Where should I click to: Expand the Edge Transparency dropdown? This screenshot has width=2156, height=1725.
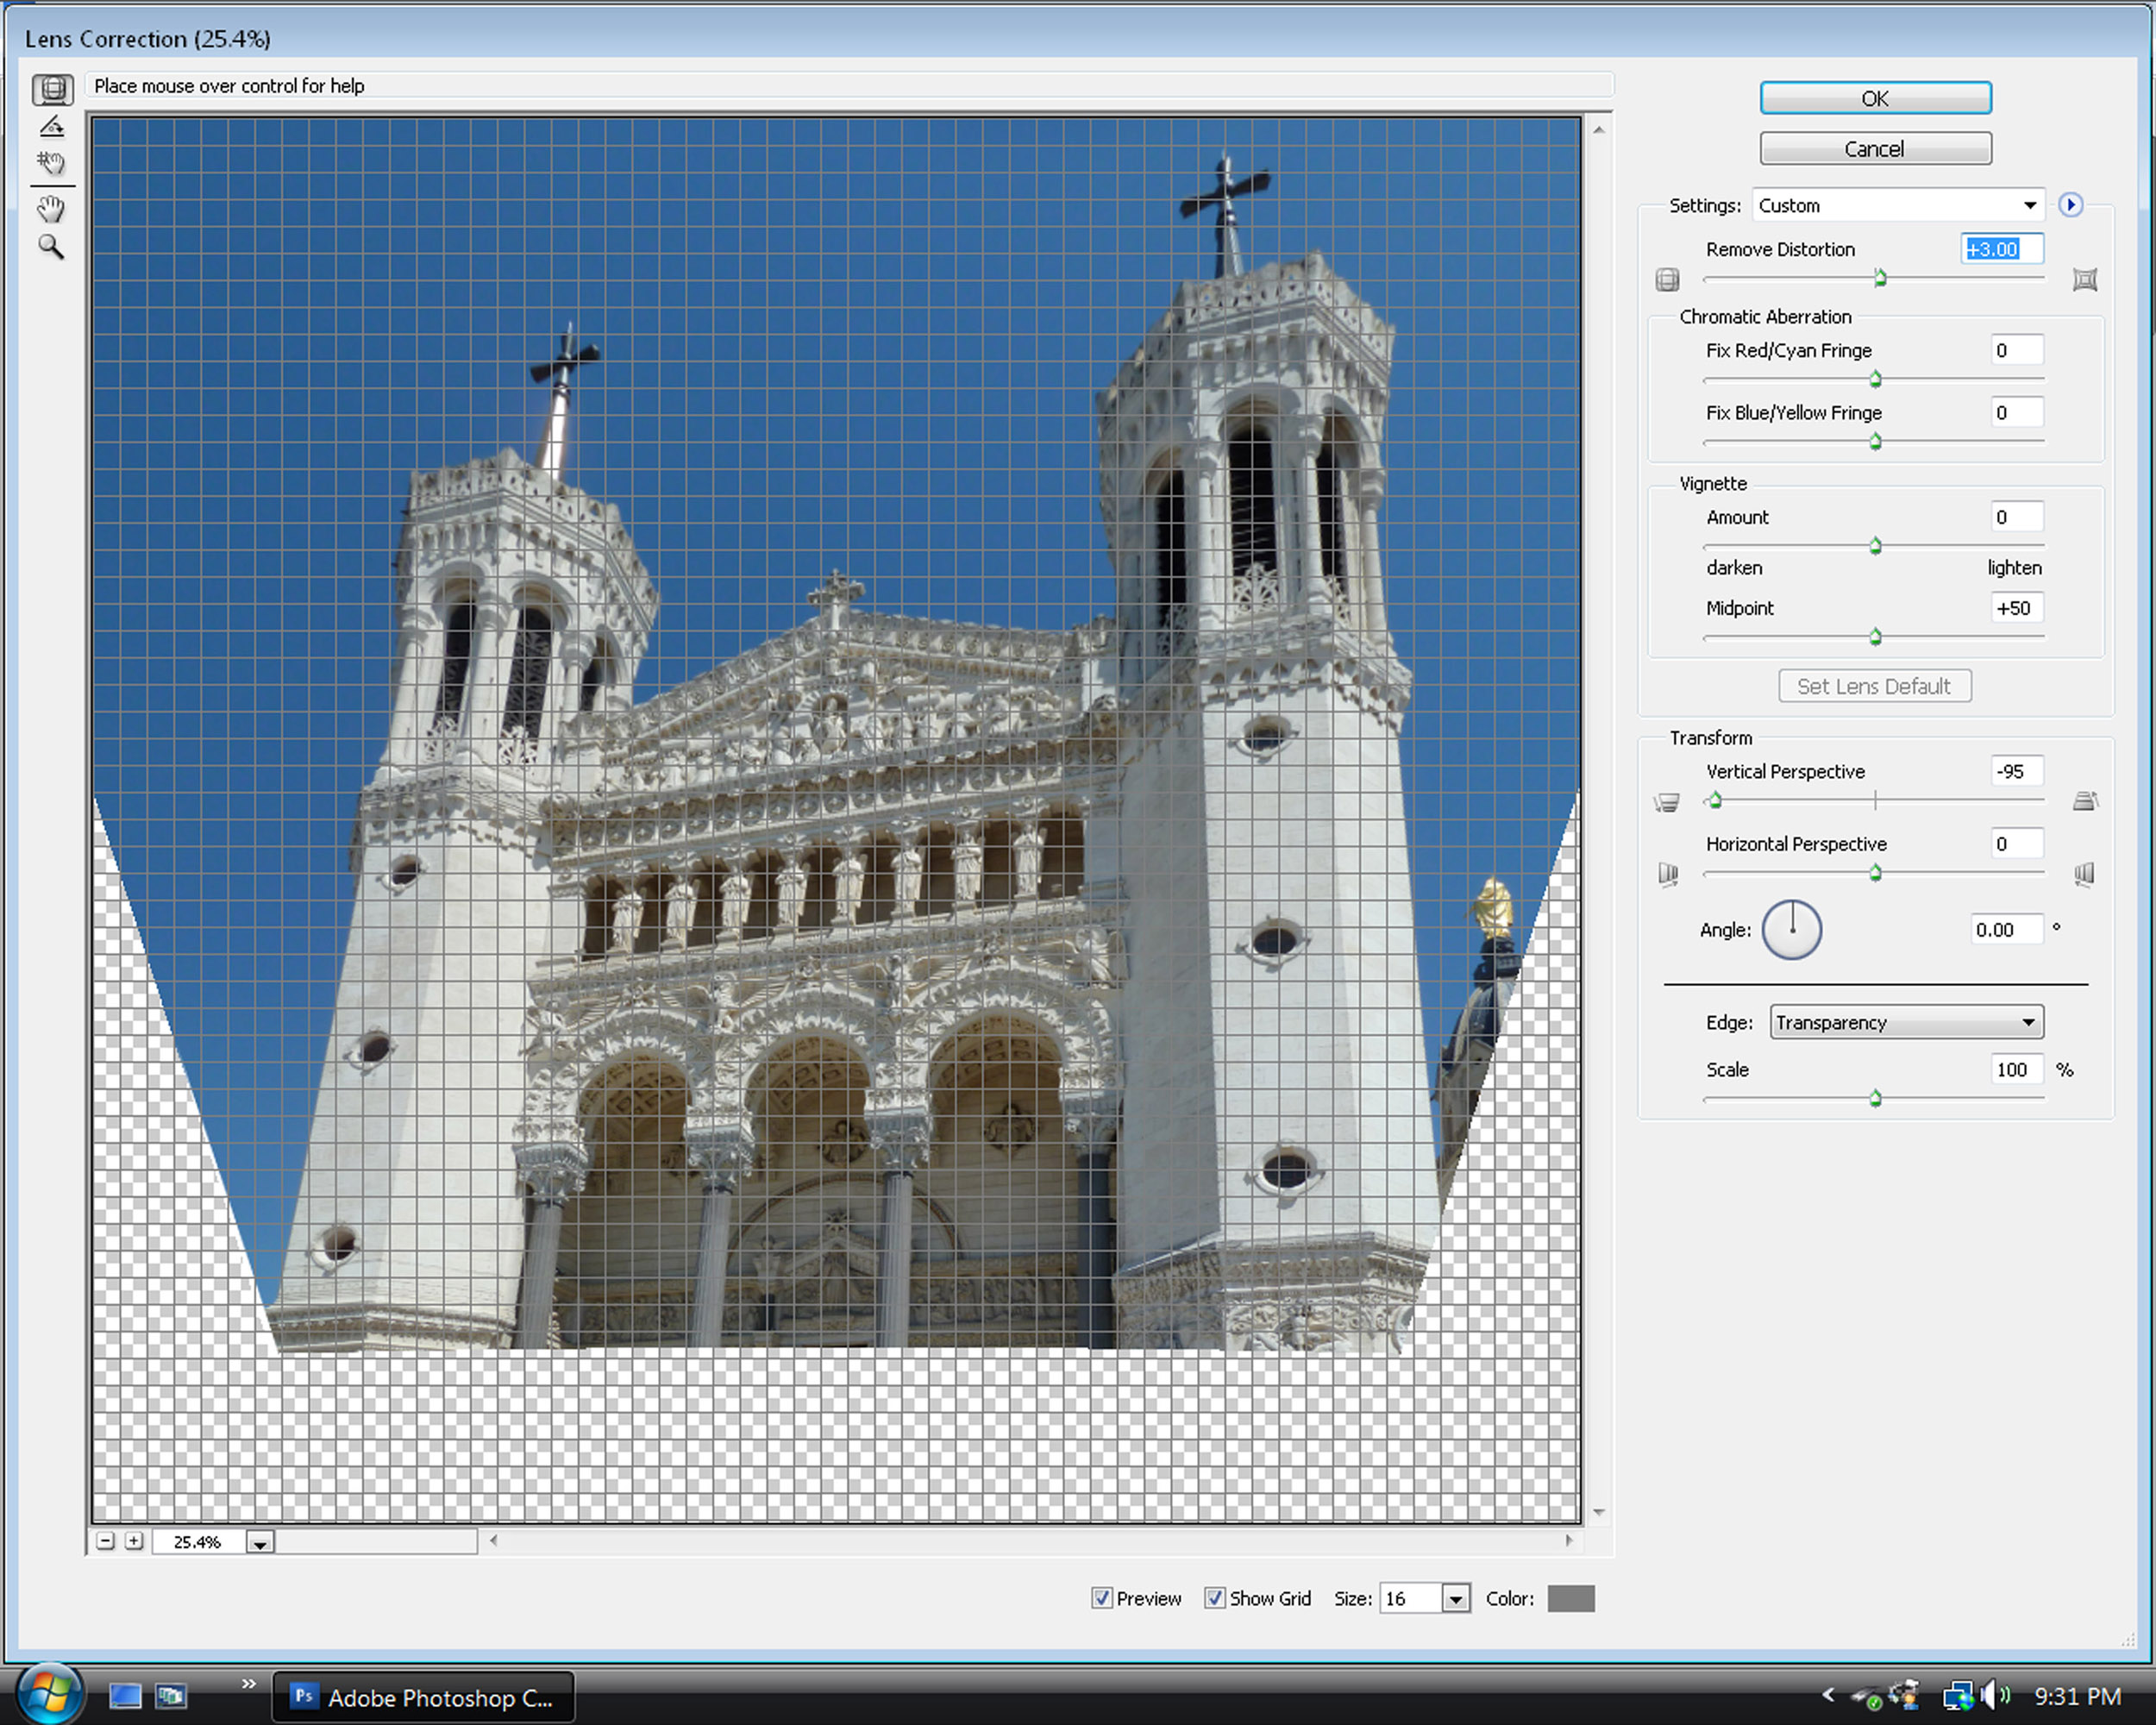click(x=1905, y=1022)
